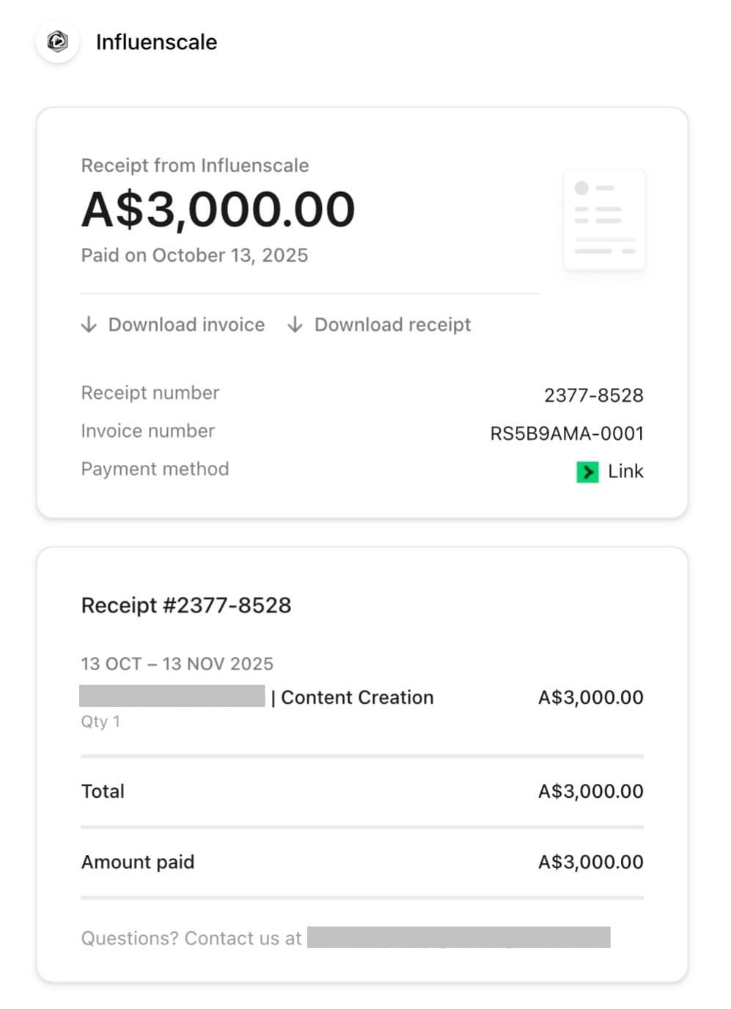
Task: Click the Receipt #2377-8528 section heading
Action: [x=186, y=606]
